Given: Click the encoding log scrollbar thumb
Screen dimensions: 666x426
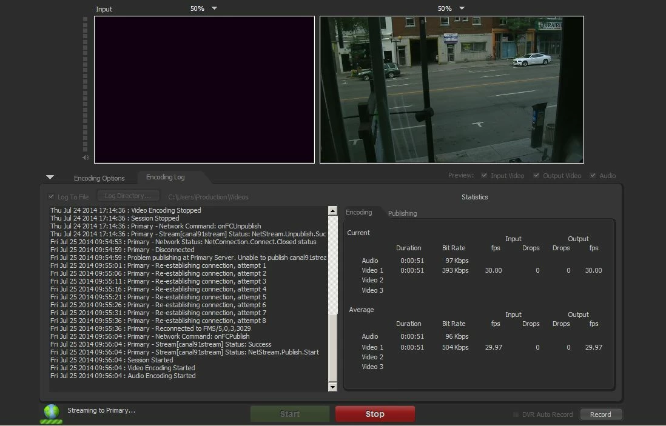Looking at the screenshot, I should click(x=332, y=347).
